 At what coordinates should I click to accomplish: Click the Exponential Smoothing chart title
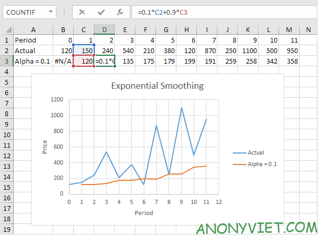point(157,86)
